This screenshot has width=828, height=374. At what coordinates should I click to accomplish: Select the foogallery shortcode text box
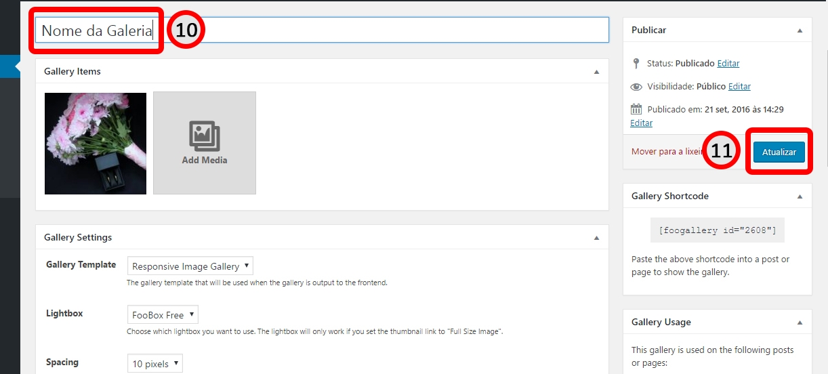pyautogui.click(x=718, y=230)
